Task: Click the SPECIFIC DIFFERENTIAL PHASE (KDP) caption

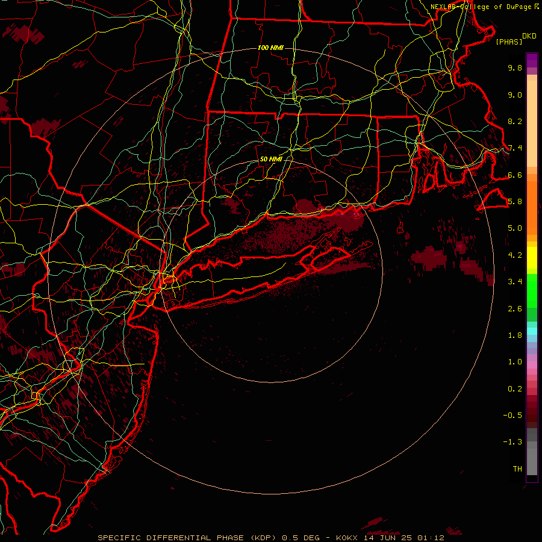Action: (x=187, y=538)
